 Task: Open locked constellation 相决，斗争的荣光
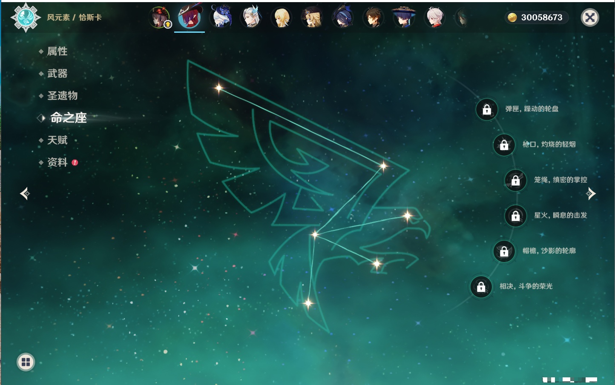[481, 287]
